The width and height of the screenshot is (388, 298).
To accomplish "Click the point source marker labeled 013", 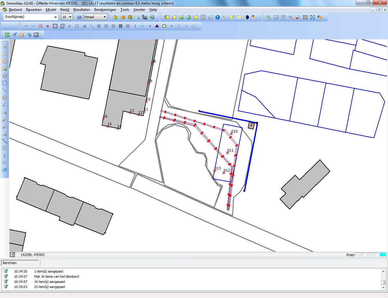I will click(215, 171).
